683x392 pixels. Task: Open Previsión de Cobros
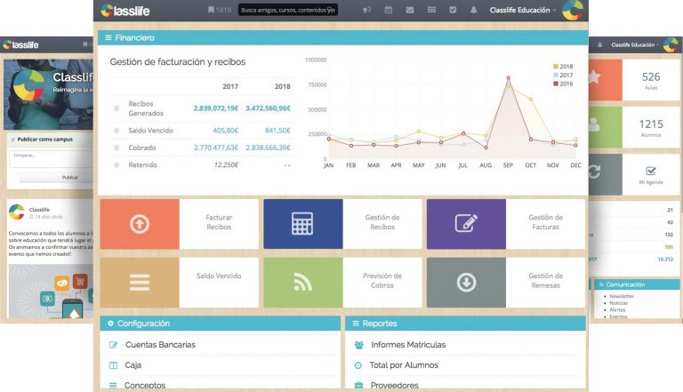382,281
